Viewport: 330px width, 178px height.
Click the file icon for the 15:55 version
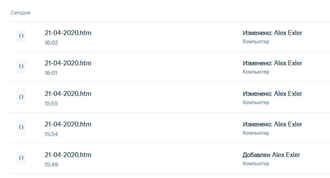[21, 97]
